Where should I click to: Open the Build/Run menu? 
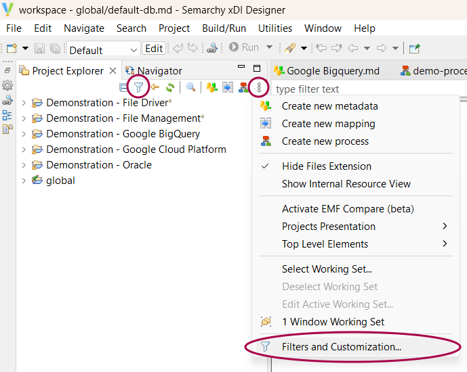pos(224,28)
